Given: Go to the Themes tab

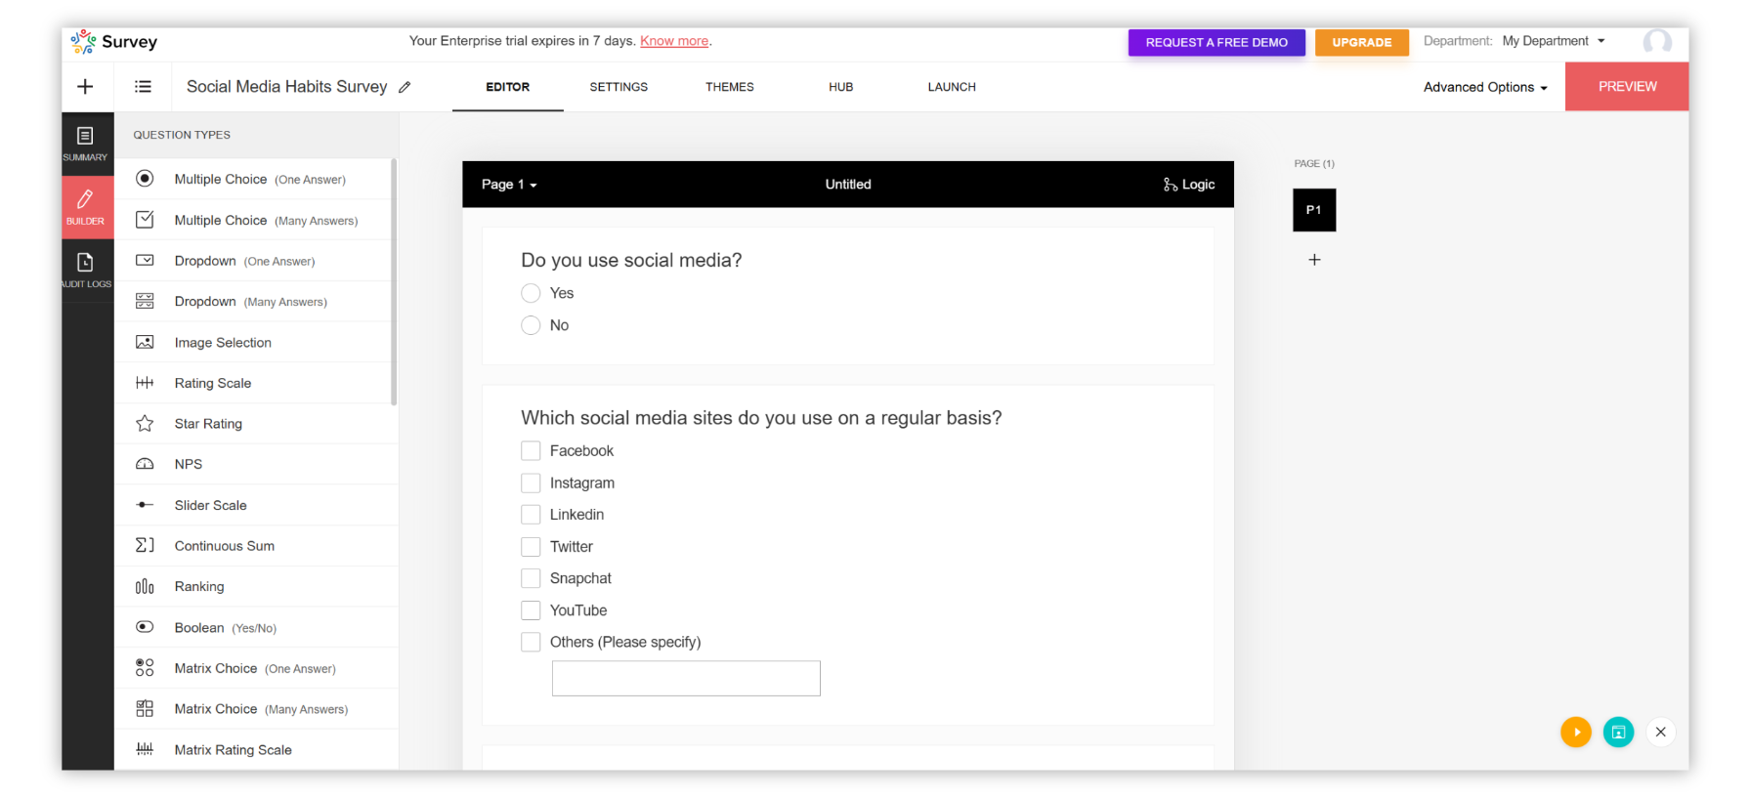Looking at the screenshot, I should click(729, 87).
